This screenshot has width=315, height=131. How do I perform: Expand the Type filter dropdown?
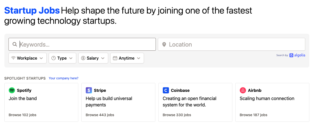pos(62,58)
